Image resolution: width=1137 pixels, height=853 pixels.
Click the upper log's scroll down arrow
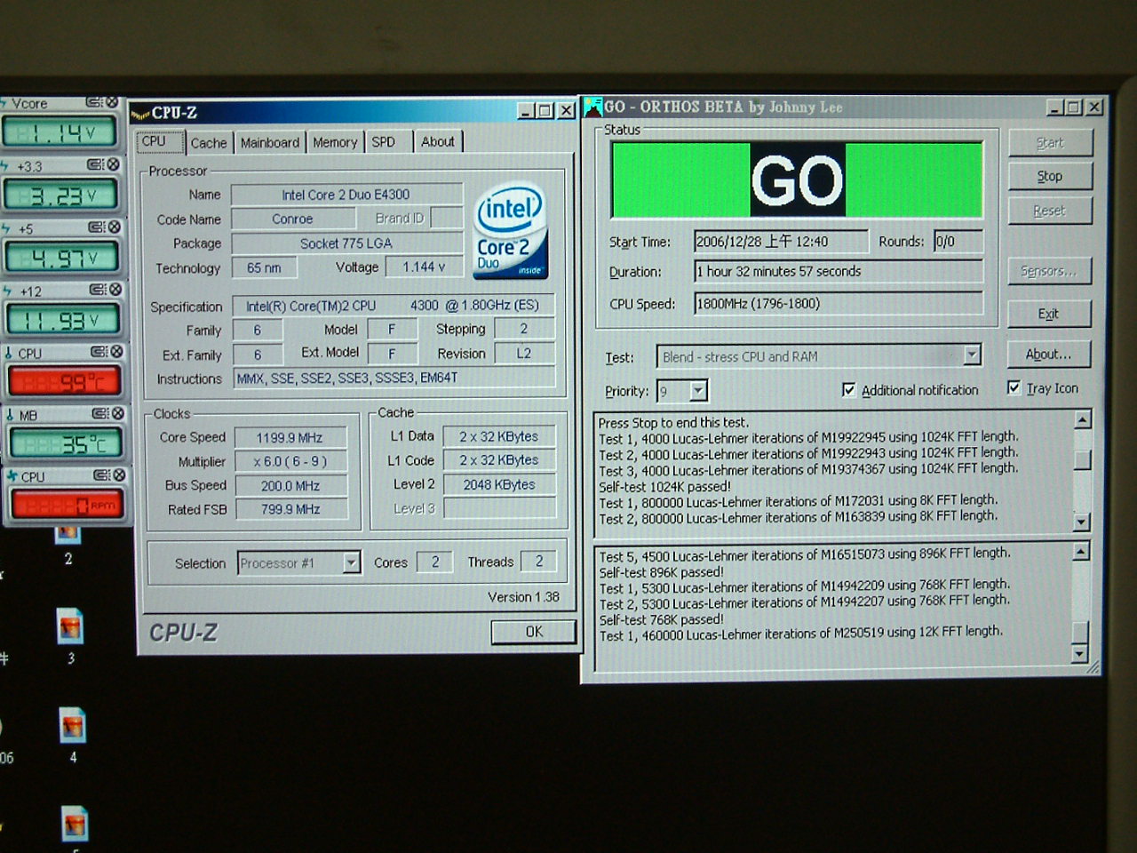pos(1081,522)
